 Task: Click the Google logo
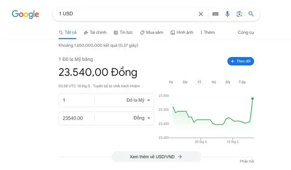pos(25,14)
